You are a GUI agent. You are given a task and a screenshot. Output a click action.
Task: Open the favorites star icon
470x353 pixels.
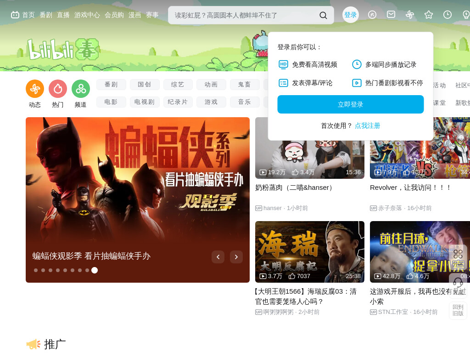click(429, 15)
